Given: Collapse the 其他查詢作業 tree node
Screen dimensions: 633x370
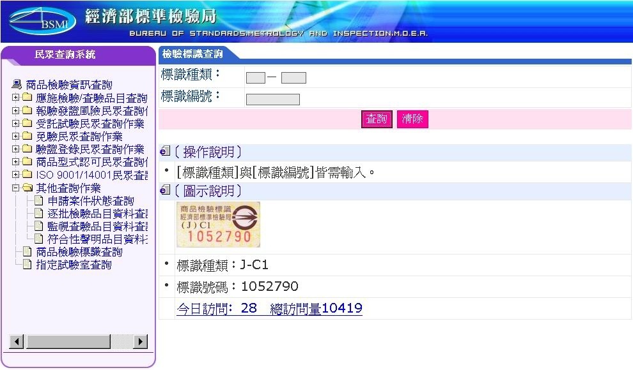Looking at the screenshot, I should [16, 188].
